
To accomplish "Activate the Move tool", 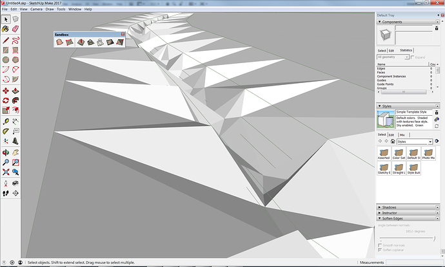I will point(6,91).
